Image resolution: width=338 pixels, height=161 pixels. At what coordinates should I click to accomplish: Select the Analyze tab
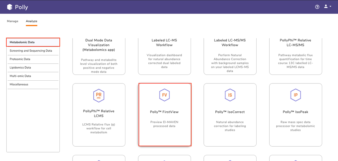point(31,21)
